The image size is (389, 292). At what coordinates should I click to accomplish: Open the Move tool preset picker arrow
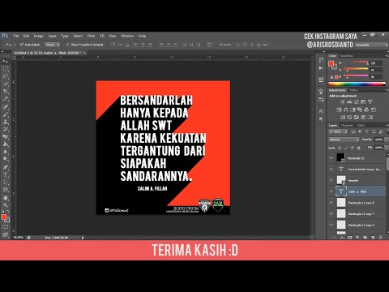[x=15, y=45]
